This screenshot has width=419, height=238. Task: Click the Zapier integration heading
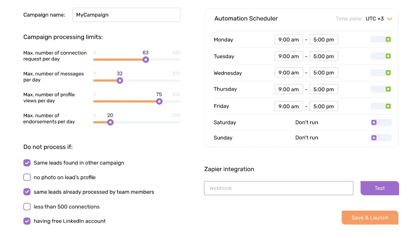pos(229,169)
